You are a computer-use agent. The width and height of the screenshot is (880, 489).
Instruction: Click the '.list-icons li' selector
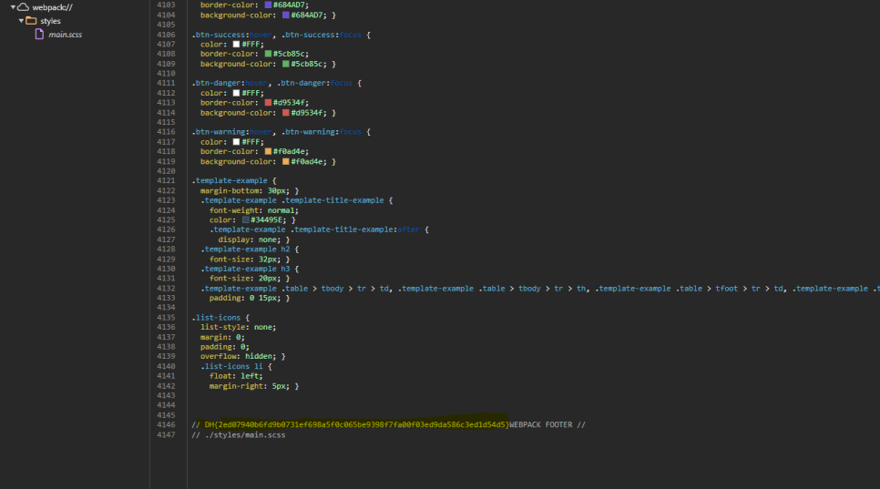point(231,366)
